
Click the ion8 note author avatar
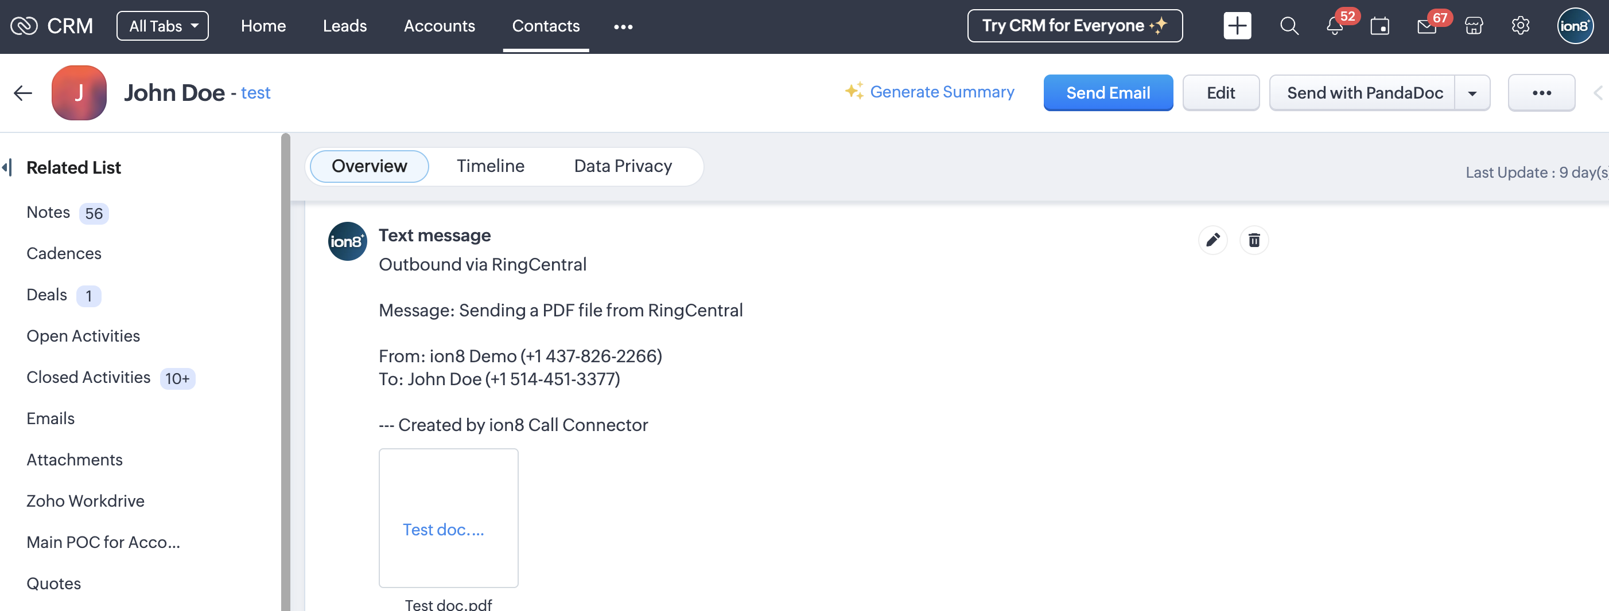tap(347, 241)
